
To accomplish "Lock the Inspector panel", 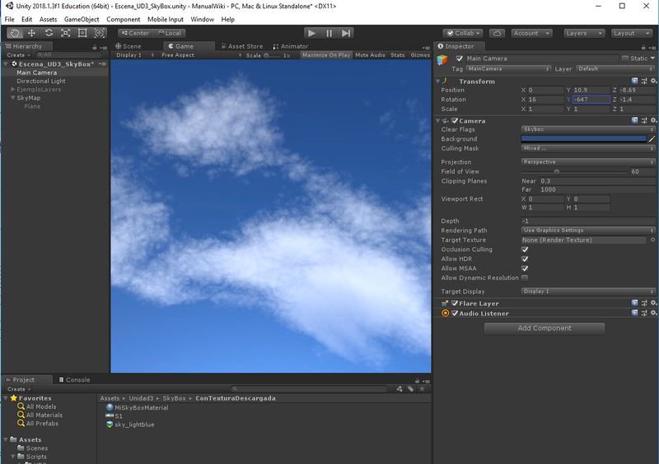I will [643, 47].
